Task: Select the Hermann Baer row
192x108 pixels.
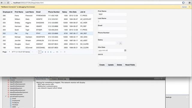Action: [48, 26]
